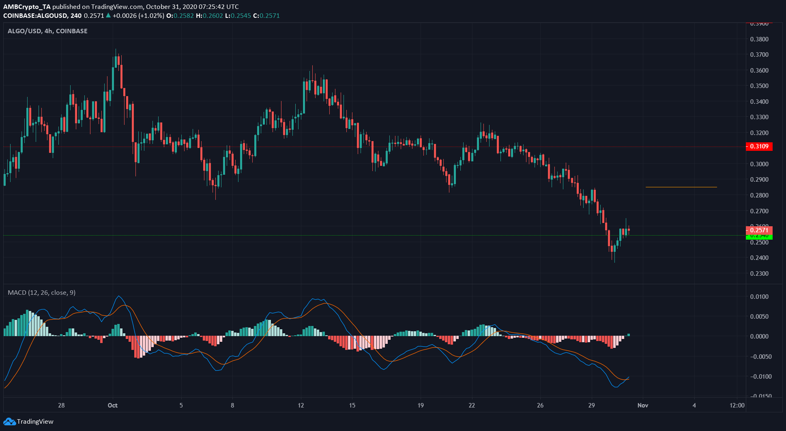Click the red 0.3109 price label
Screen dimensions: 786x431
[759, 146]
